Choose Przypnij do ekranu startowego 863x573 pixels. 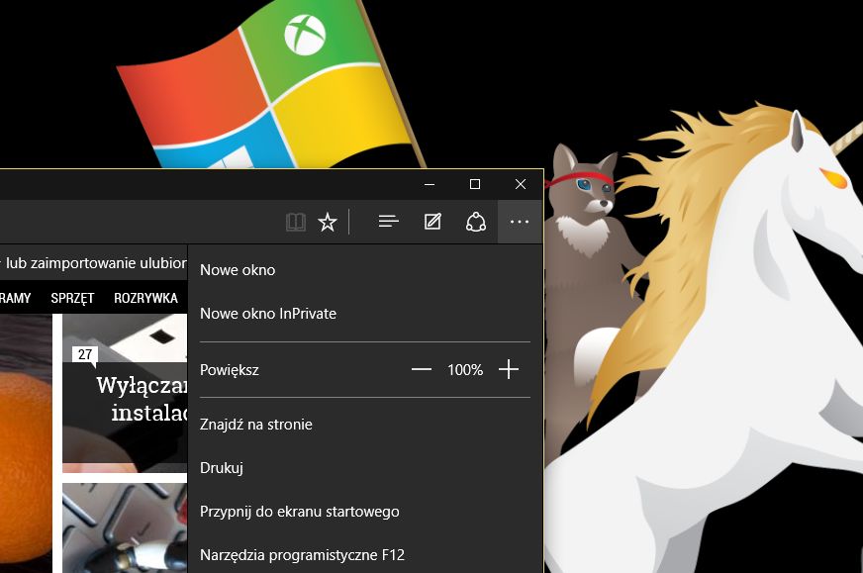(x=365, y=512)
